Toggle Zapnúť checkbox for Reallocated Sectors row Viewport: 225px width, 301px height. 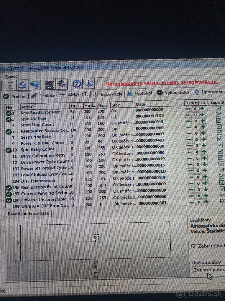[x=219, y=126]
